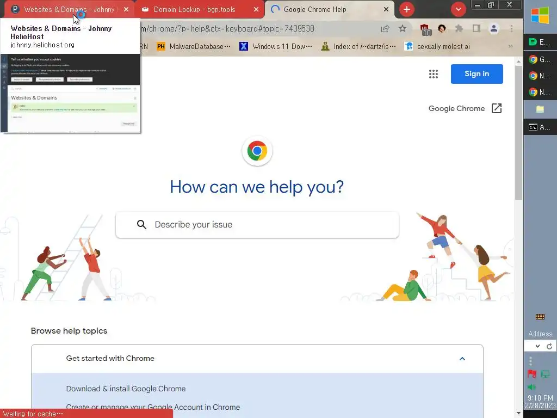Open Chrome three-dot menu
The width and height of the screenshot is (557, 418).
(x=511, y=28)
